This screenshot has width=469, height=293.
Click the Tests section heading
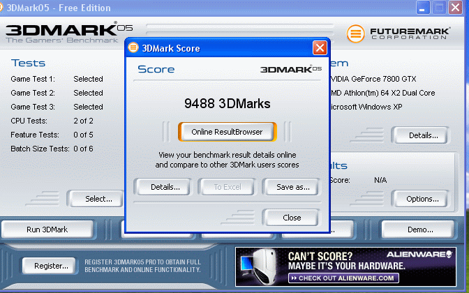(x=28, y=63)
